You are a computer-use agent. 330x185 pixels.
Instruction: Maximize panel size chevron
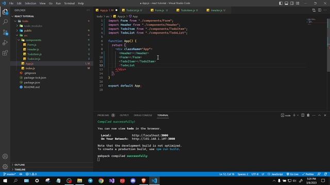coord(320,115)
